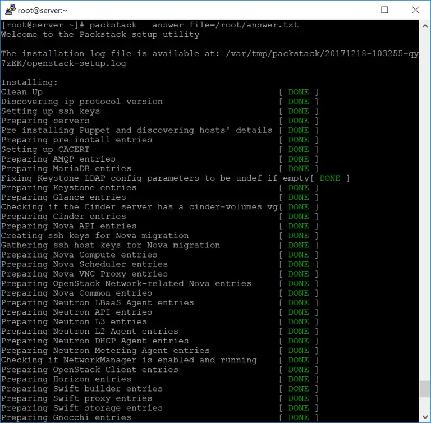Click the "Preparing Neutron L3 entries" text
Viewport: 431px width, 423px height.
[x=74, y=322]
